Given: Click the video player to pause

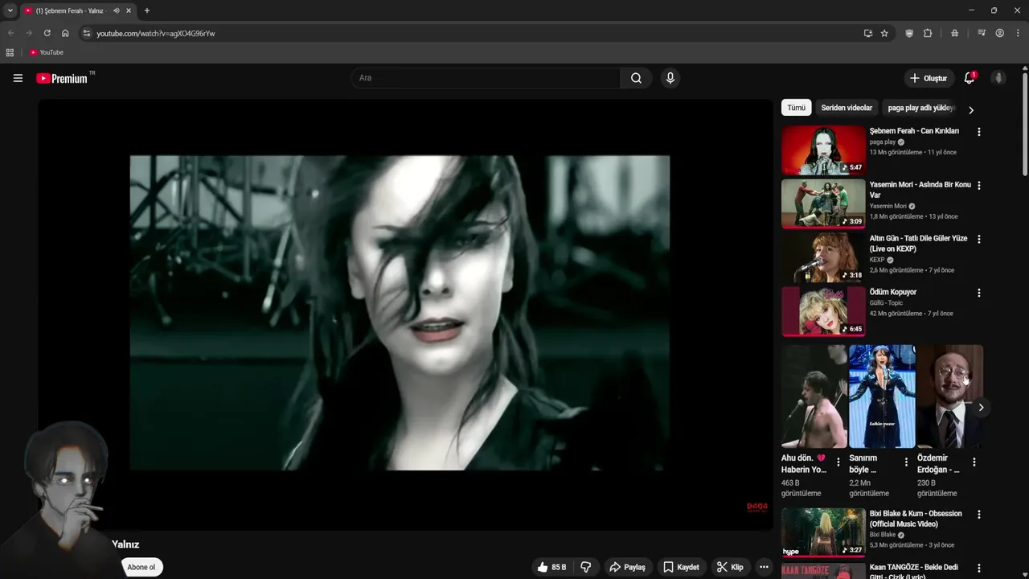Looking at the screenshot, I should click(405, 314).
